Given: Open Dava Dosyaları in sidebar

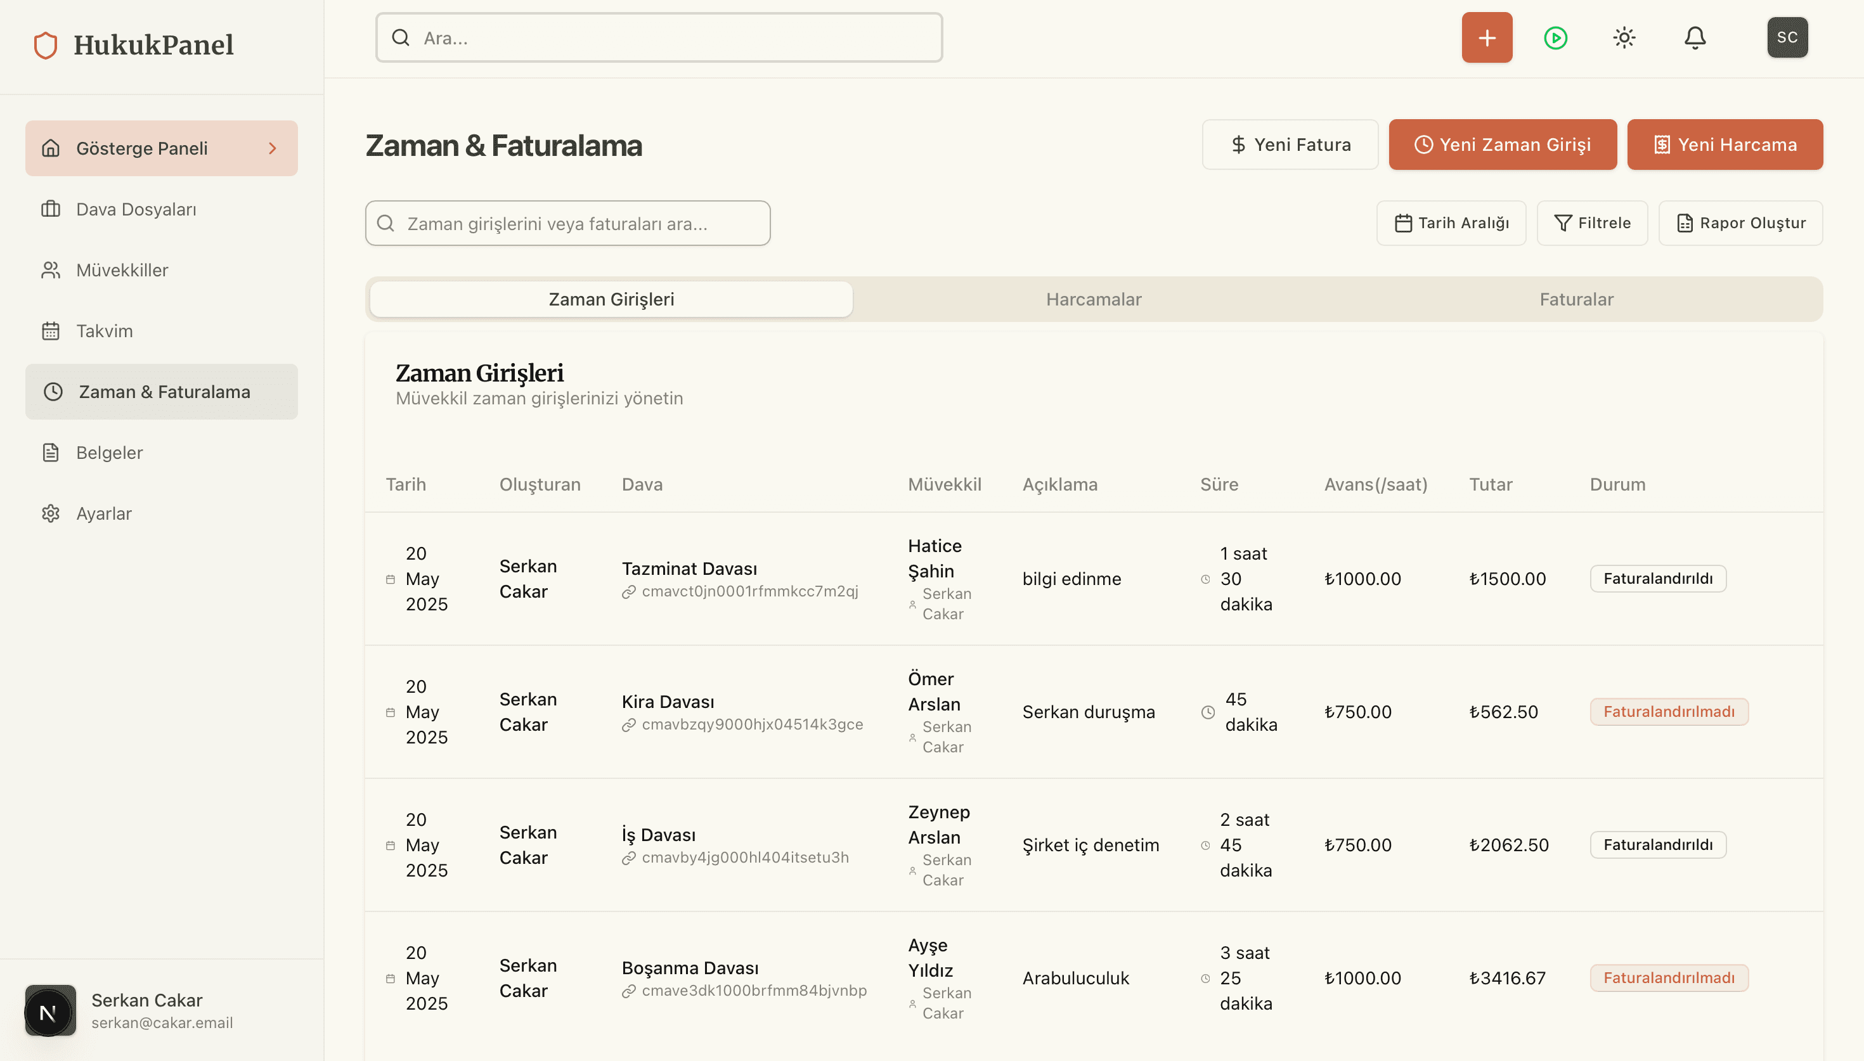Looking at the screenshot, I should coord(136,209).
